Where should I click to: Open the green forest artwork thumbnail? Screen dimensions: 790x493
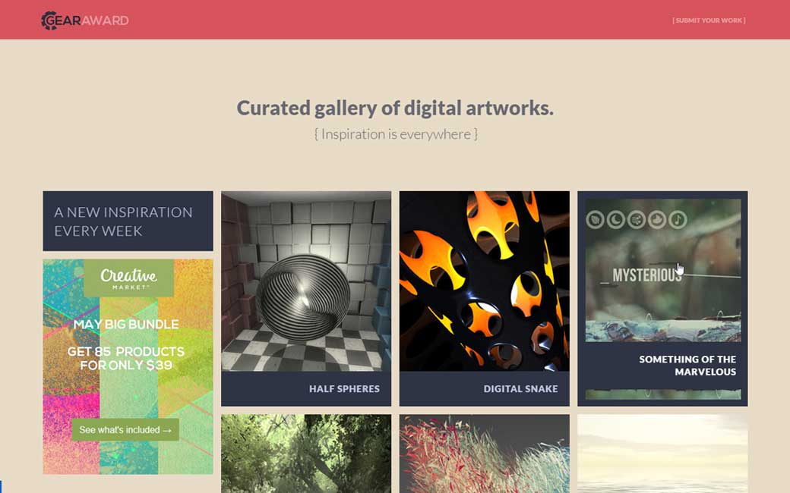[306, 454]
